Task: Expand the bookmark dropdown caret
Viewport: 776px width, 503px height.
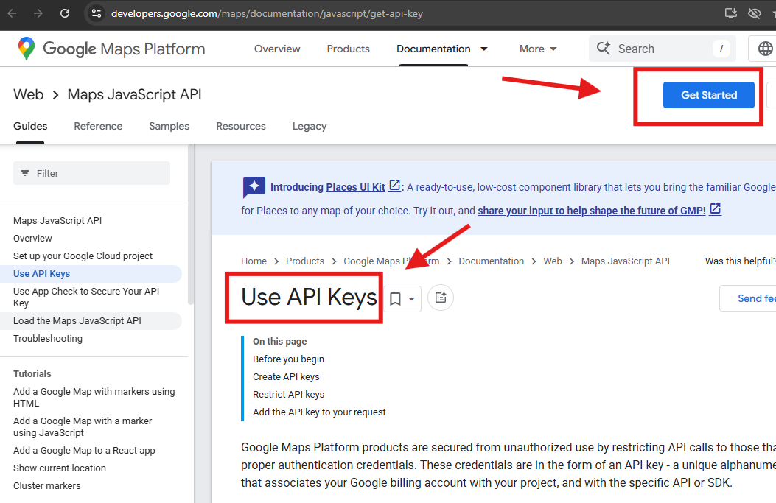Action: (411, 299)
